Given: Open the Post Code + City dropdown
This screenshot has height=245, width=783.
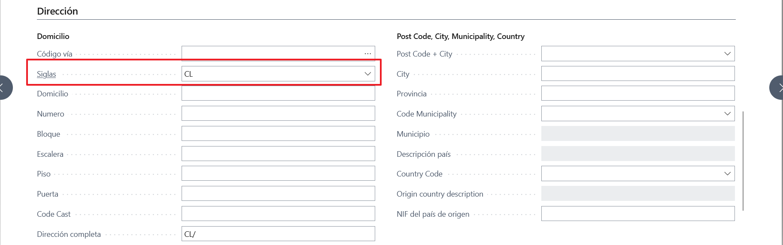Looking at the screenshot, I should pos(727,54).
